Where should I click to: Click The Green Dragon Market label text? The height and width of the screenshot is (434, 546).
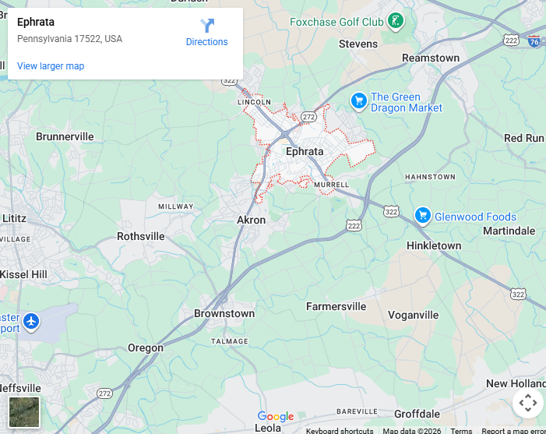[x=407, y=102]
